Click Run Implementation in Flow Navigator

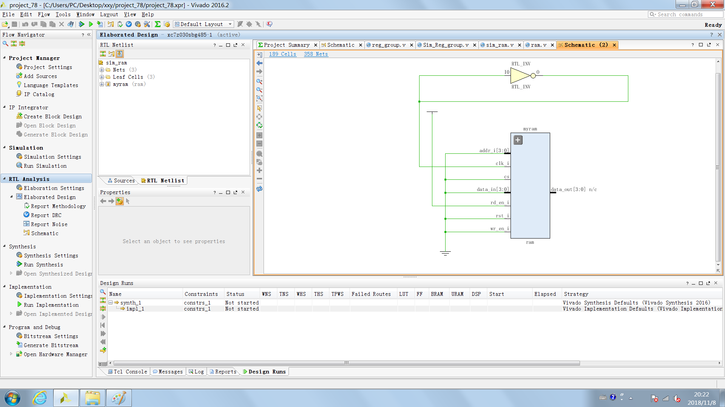[x=51, y=305]
